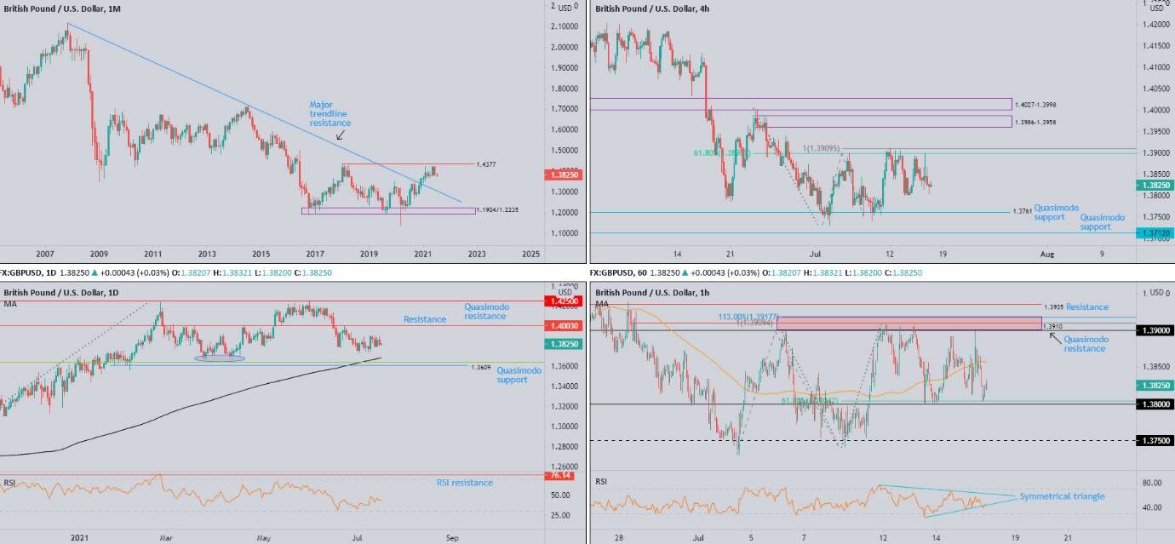Click the RSI label on the 1h chart
The image size is (1175, 544).
601,482
